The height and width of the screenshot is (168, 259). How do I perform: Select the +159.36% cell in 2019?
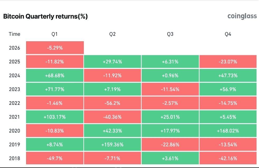pyautogui.click(x=112, y=145)
